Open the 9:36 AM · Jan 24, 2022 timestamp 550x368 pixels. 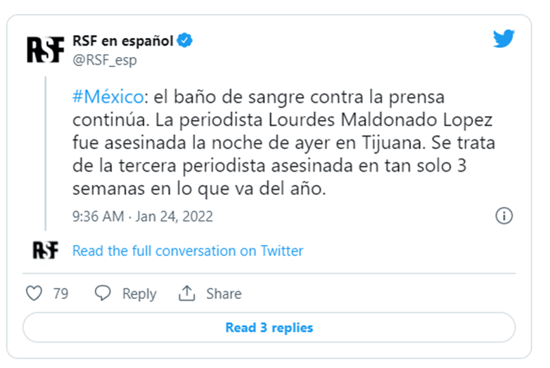click(142, 216)
